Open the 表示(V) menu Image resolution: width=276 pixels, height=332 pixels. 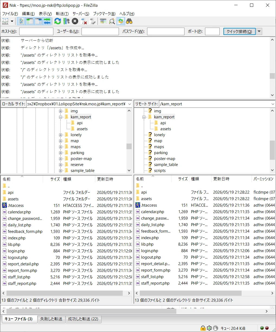point(45,14)
